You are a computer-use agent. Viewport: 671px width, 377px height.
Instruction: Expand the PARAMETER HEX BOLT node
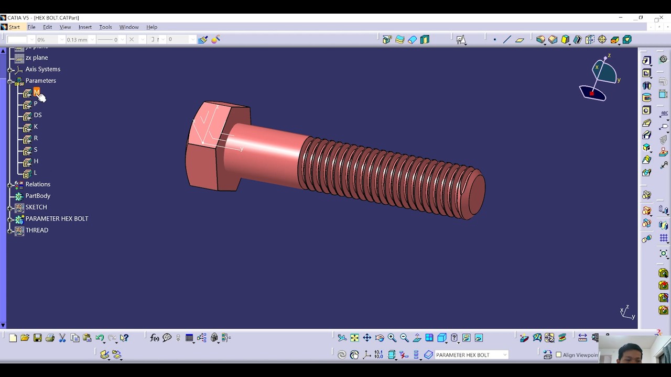tap(10, 219)
